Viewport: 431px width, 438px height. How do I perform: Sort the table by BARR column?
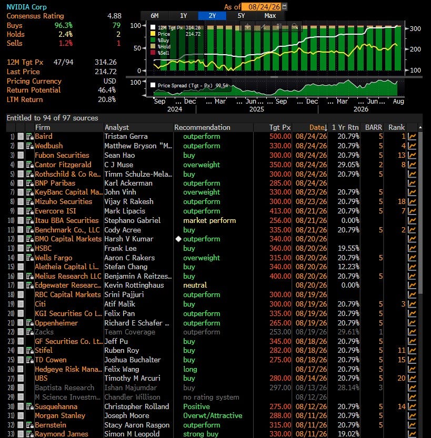point(374,127)
